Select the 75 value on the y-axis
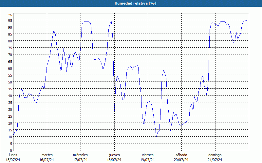This screenshot has height=163, width=262. 10,48
